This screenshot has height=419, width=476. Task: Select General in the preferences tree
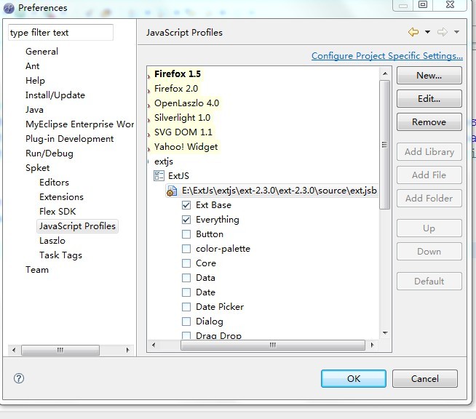pyautogui.click(x=41, y=52)
